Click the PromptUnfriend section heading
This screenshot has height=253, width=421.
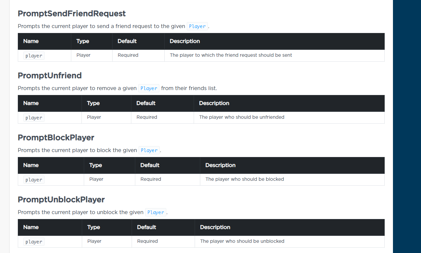(x=49, y=76)
